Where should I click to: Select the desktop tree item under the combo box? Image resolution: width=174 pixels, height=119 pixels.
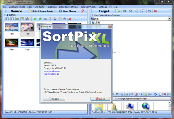click(x=96, y=23)
